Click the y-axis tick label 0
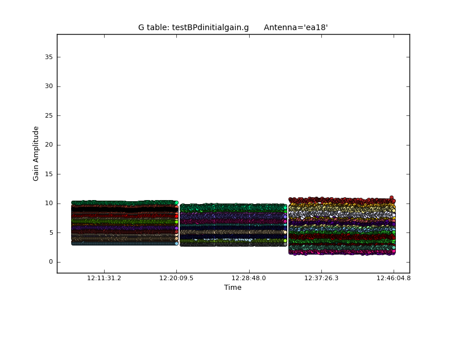Screen dimensions: 455x341 51,262
